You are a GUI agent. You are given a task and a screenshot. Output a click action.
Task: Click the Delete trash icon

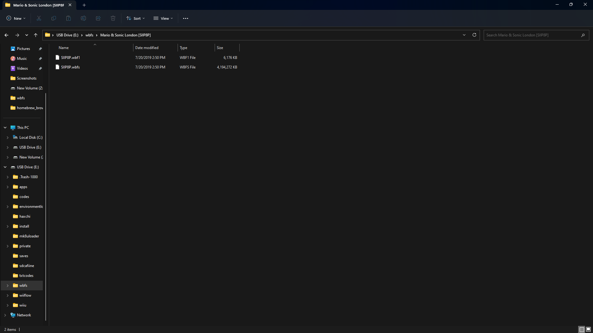coord(113,18)
